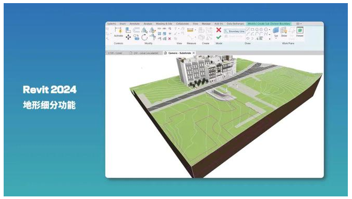Image resolution: width=352 pixels, height=199 pixels.
Task: Choose the Offset tool icon
Action: pos(136,30)
